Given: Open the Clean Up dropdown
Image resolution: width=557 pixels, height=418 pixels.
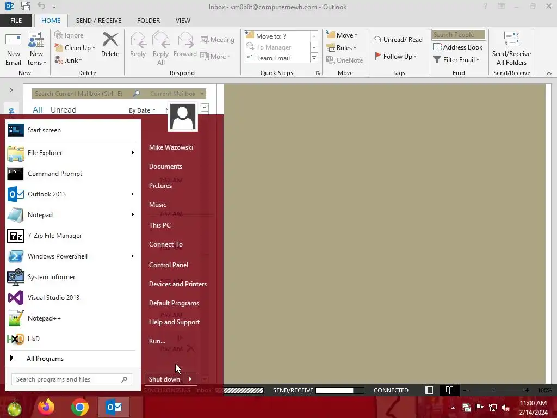Looking at the screenshot, I should pyautogui.click(x=75, y=48).
